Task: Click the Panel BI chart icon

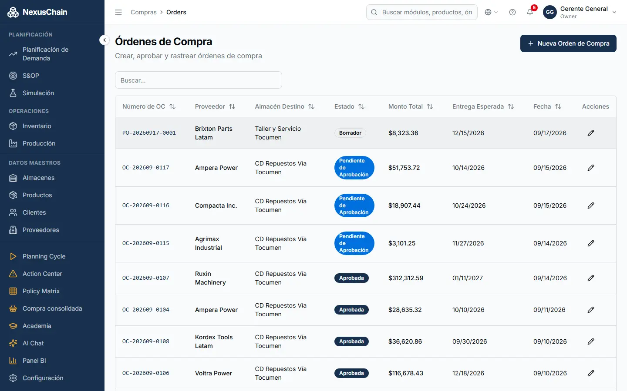Action: (13, 361)
